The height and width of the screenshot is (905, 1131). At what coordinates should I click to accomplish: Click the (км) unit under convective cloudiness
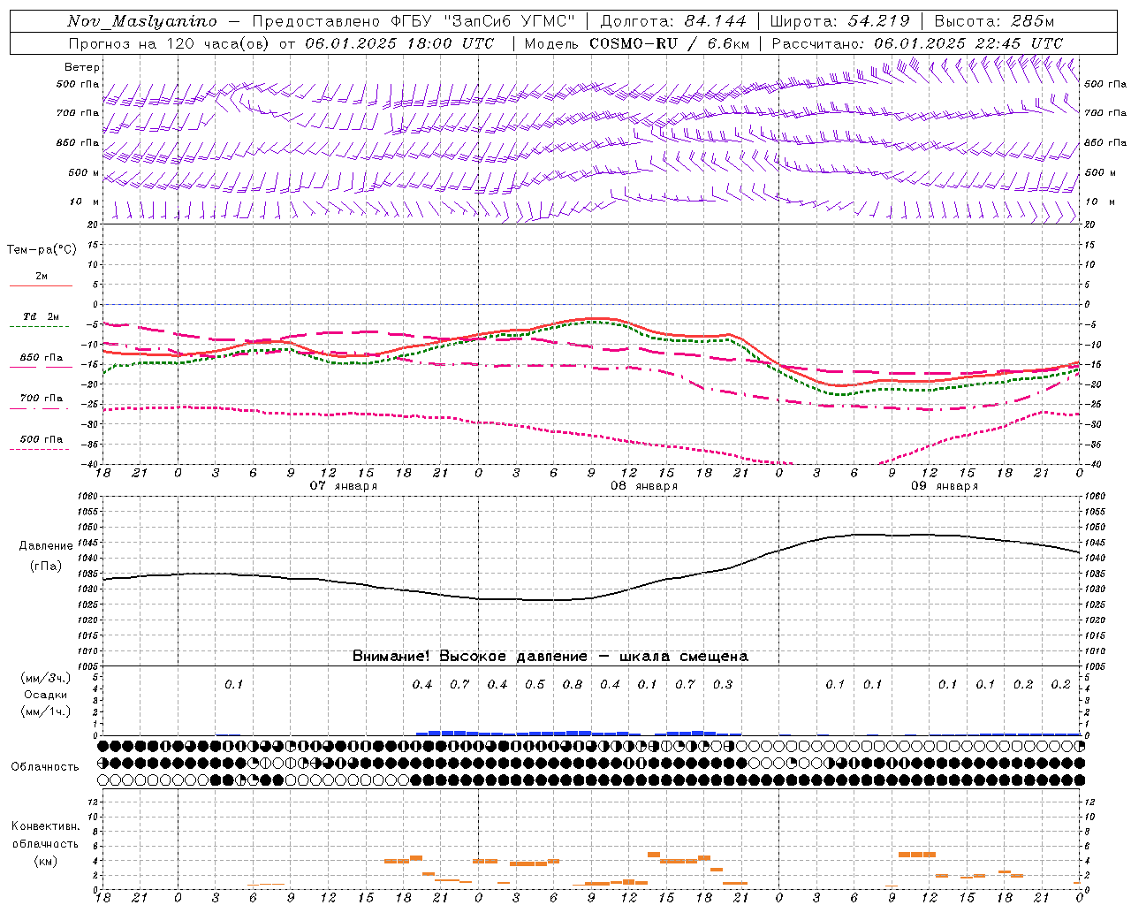pyautogui.click(x=46, y=861)
